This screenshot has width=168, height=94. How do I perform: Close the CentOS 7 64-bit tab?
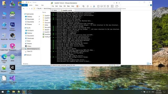[73, 10]
